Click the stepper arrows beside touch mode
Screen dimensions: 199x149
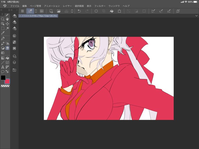(x=36, y=11)
